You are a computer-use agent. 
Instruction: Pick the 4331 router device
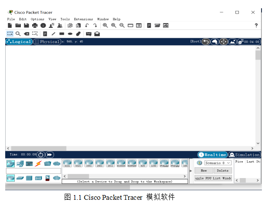coord(67,163)
